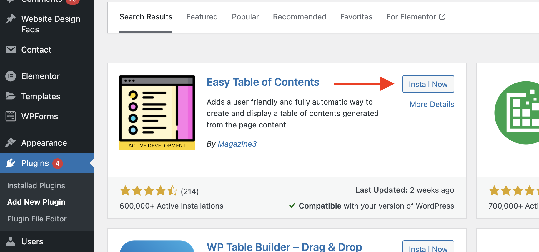539x252 pixels.
Task: Install Easy Table of Contents plugin now
Action: 428,84
